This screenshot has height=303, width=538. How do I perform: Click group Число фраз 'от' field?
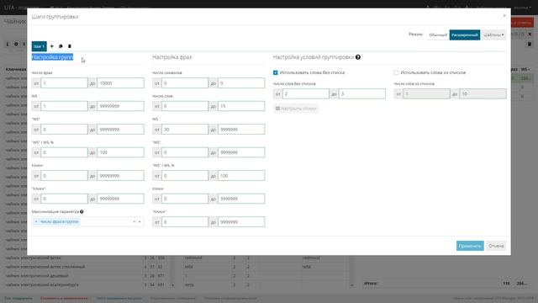(64, 82)
